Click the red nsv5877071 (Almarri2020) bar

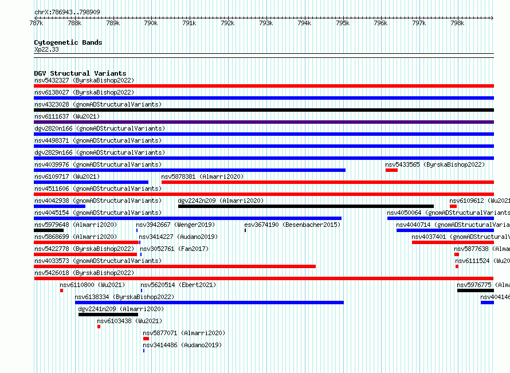(146, 339)
